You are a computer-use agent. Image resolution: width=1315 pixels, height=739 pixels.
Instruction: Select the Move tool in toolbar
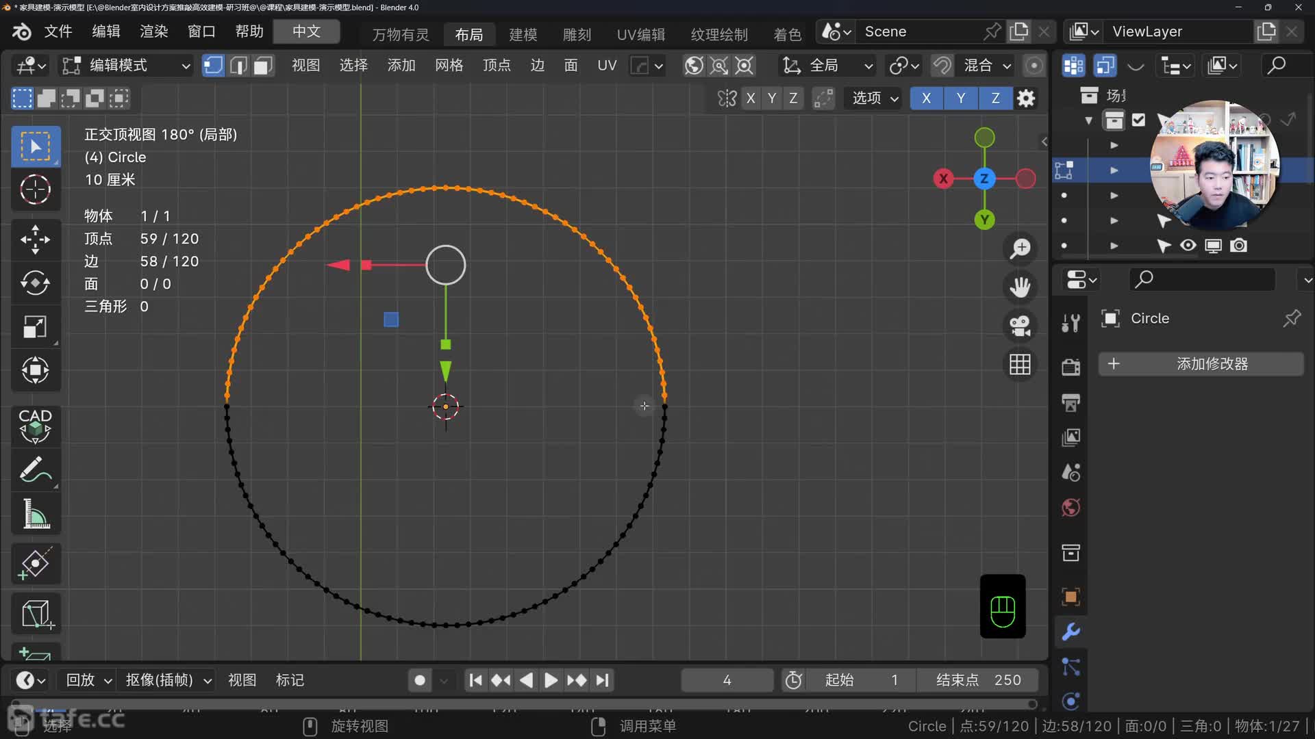coord(35,239)
